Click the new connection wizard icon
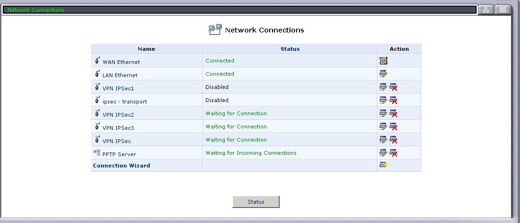This screenshot has width=520, height=223. tap(383, 165)
